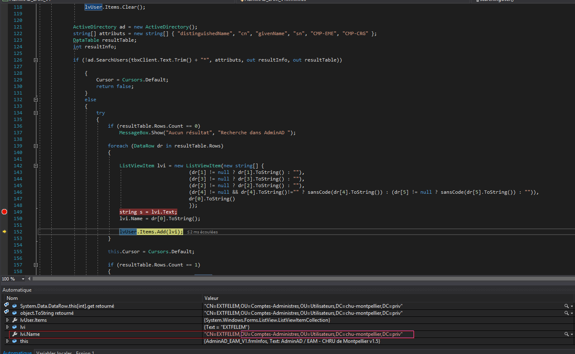Click DataTable resultTable declaration
575x354 pixels.
point(105,40)
